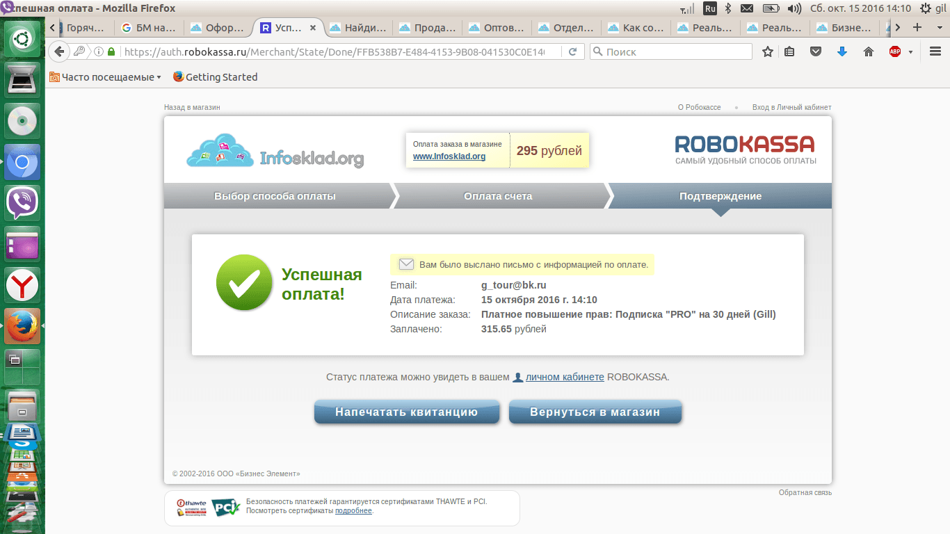Click the green padlock security icon
This screenshot has width=950, height=534.
click(x=111, y=51)
